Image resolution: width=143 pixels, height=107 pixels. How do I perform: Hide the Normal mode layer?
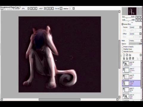pos(124,89)
